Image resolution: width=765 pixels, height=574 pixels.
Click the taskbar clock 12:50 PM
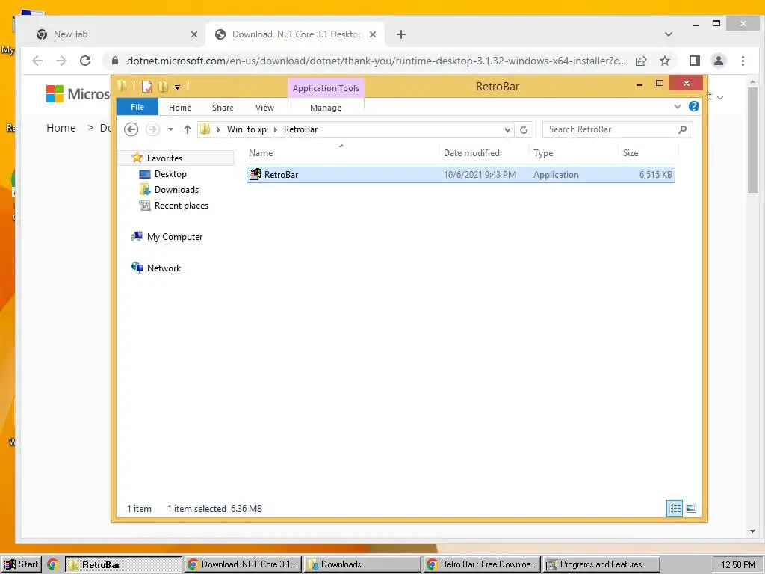737,565
